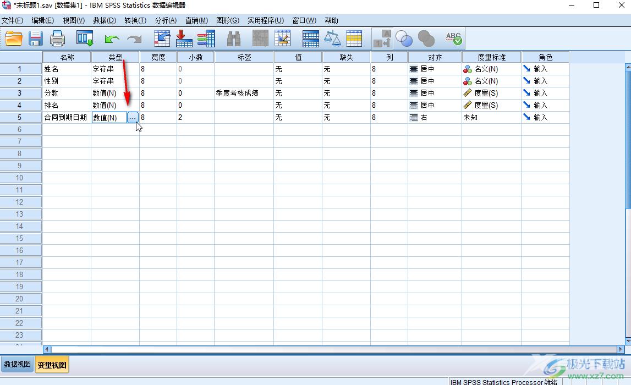Open the Variables info icon
Image resolution: width=631 pixels, height=385 pixels.
pyautogui.click(x=206, y=38)
